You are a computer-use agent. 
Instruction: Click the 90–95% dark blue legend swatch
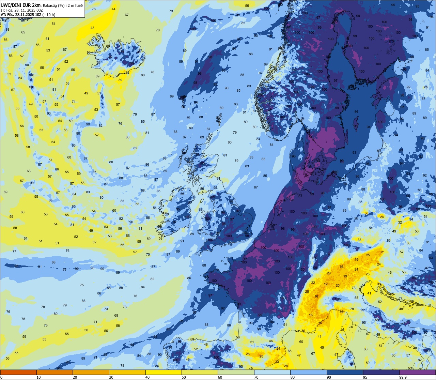[x=345, y=372]
